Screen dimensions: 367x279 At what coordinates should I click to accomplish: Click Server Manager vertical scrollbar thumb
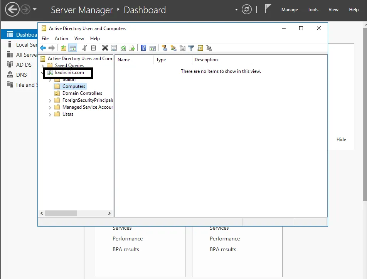(365, 114)
